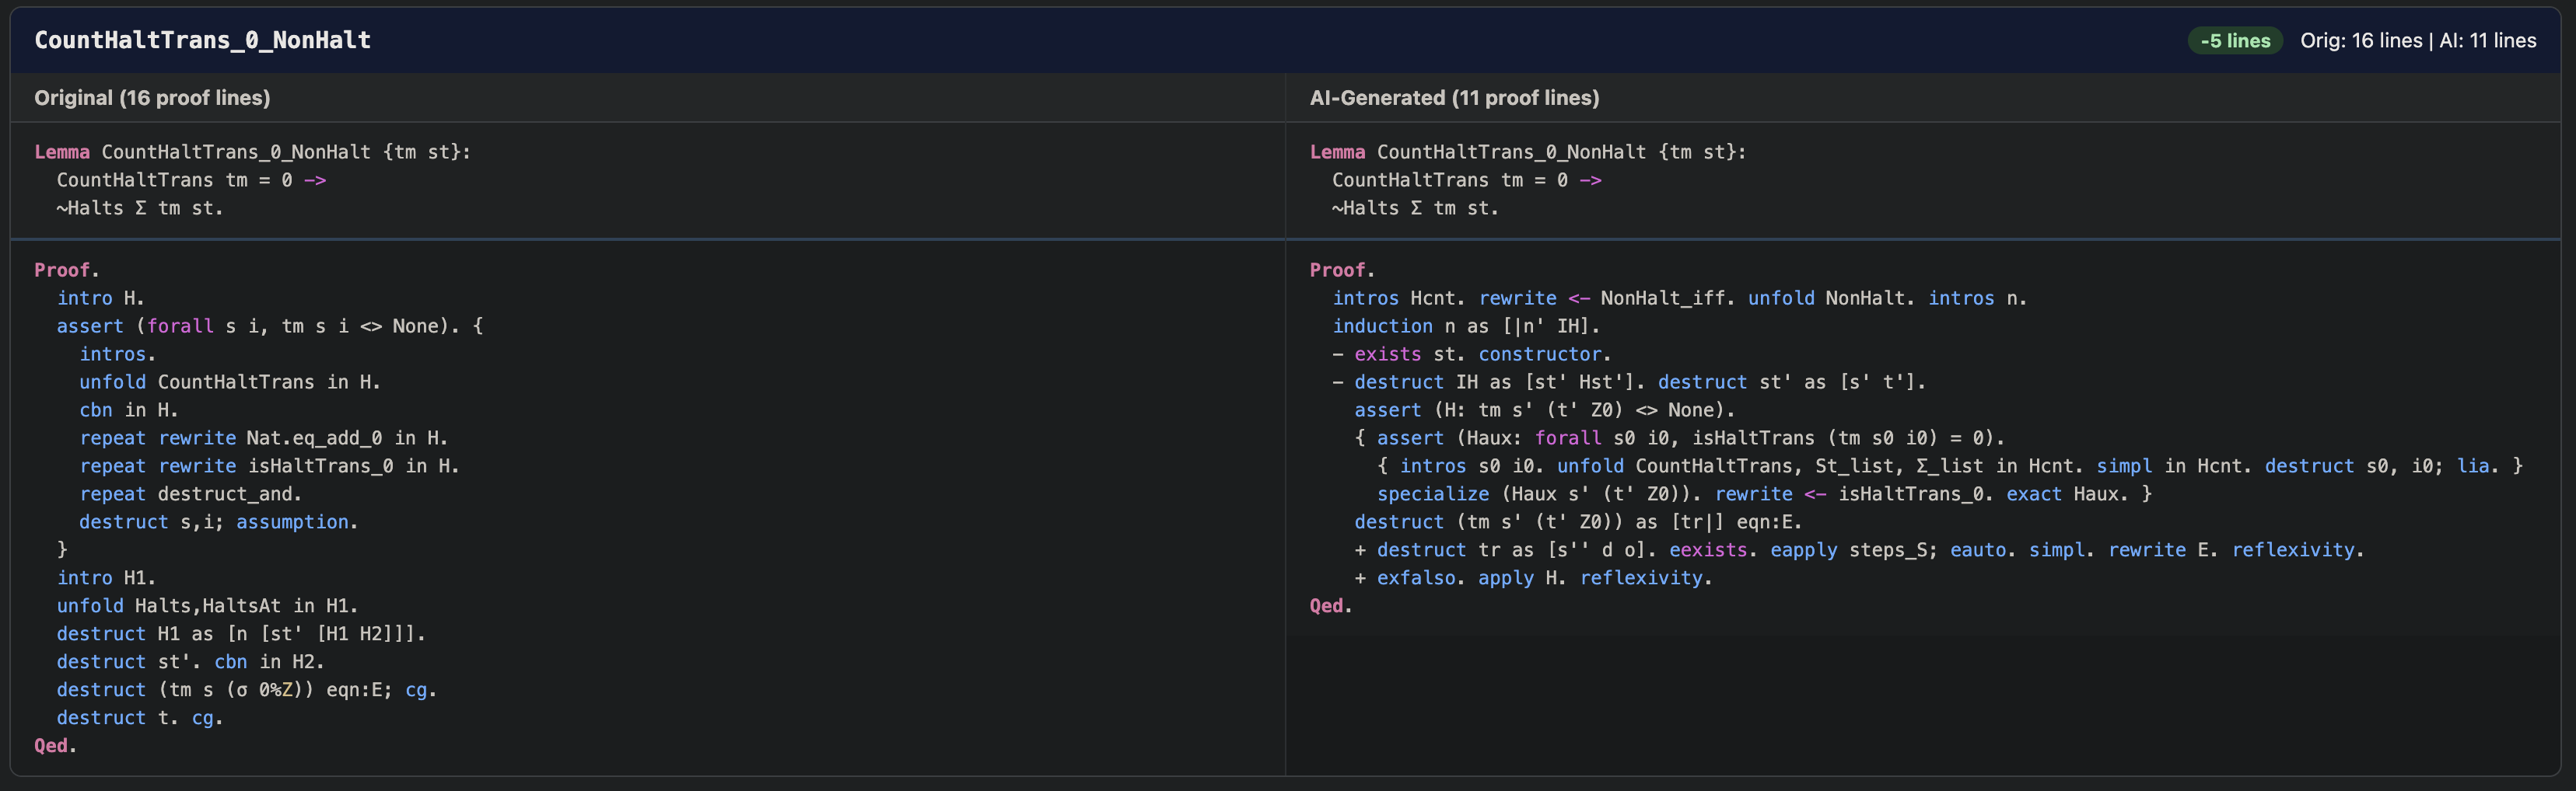Click the "unfold Halts,HaltsAt in H1." line
The width and height of the screenshot is (2576, 791).
207,605
